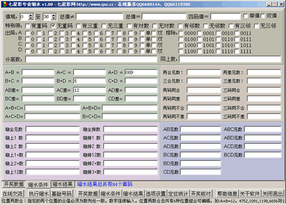Viewport: 286px width, 205px height.
Task: Click the app icon in the title bar
Action: pyautogui.click(x=5, y=4)
